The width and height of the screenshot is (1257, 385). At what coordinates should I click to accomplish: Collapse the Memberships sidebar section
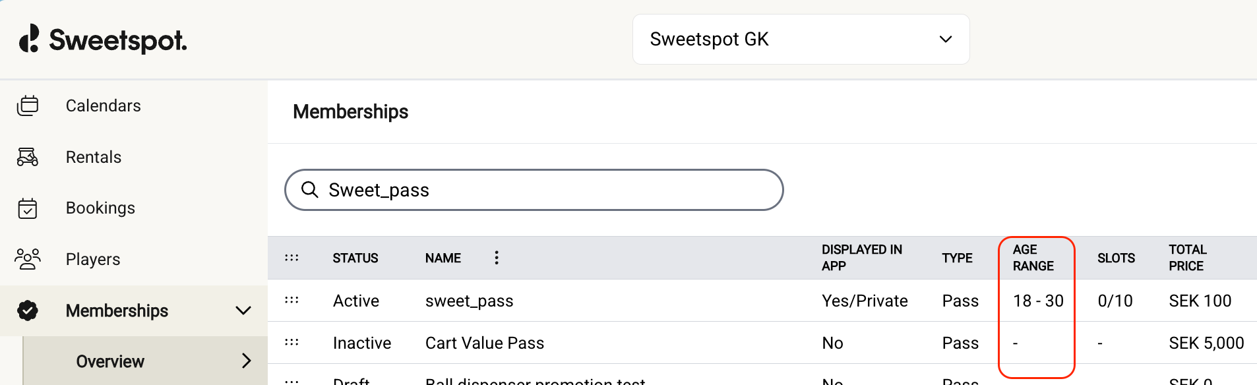tap(243, 311)
